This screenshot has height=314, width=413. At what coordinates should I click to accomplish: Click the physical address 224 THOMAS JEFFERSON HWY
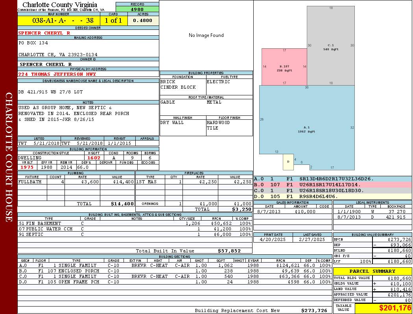(57, 74)
